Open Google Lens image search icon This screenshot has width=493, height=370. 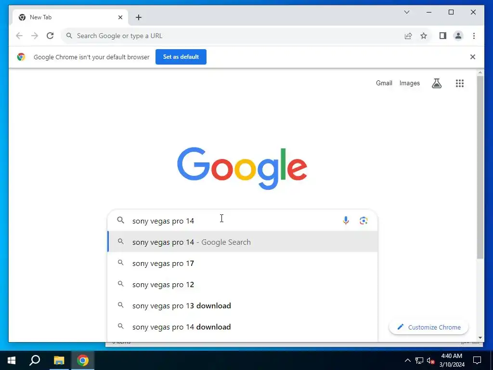click(363, 221)
